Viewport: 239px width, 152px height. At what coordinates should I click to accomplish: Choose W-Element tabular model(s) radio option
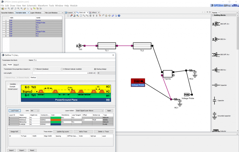tap(62, 69)
